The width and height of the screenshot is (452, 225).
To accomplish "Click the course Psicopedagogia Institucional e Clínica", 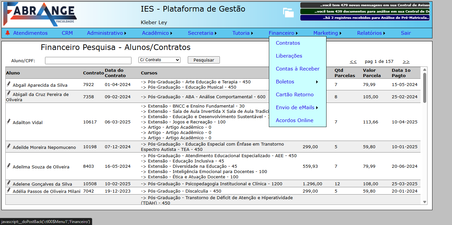I will click(x=212, y=184).
